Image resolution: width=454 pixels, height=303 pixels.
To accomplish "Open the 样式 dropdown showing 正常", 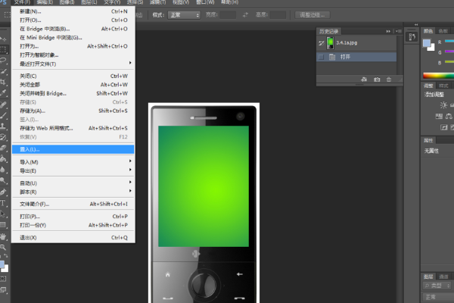I will (x=184, y=15).
